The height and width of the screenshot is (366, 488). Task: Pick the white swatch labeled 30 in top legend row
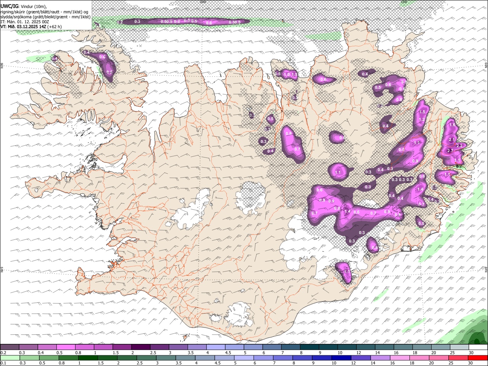(x=478, y=347)
